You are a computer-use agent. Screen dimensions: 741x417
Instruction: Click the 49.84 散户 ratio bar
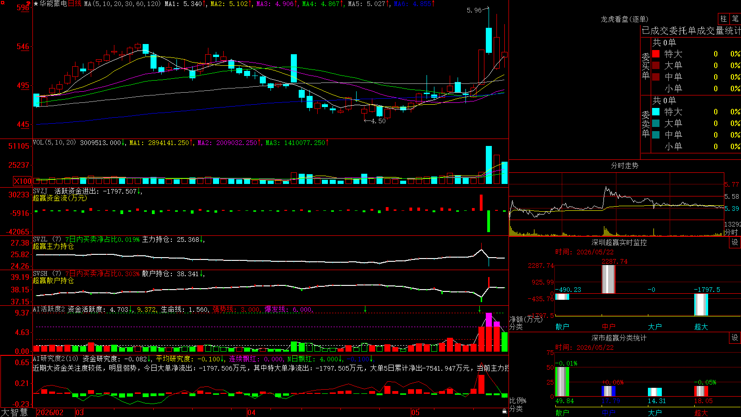[562, 381]
